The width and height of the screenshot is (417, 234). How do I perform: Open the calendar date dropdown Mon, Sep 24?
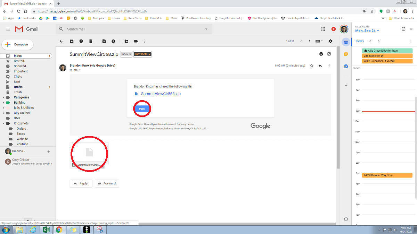click(367, 31)
